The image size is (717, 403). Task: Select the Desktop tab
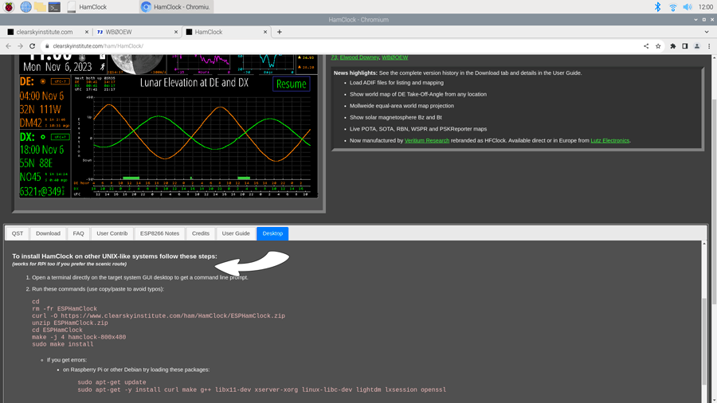272,233
